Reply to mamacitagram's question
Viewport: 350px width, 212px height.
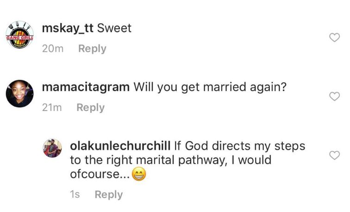pyautogui.click(x=91, y=107)
